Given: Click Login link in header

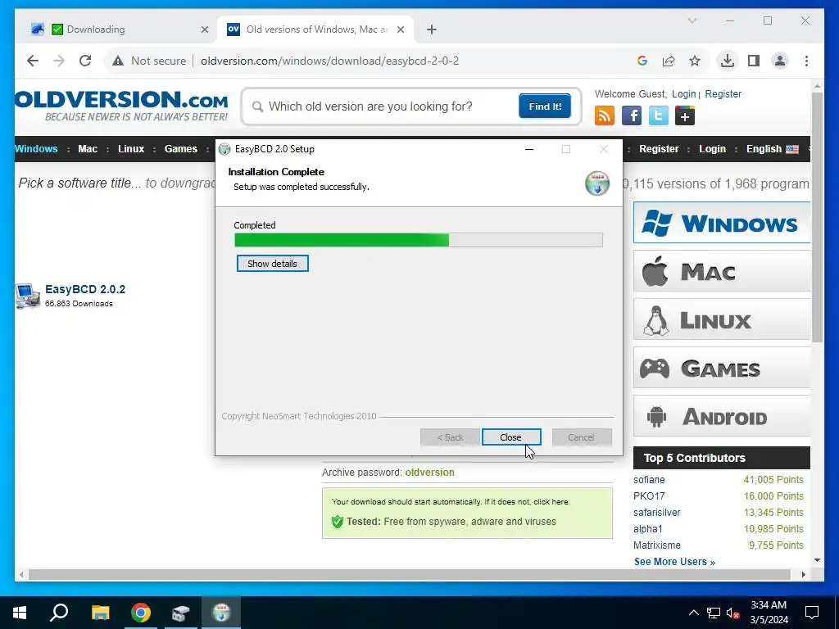Looking at the screenshot, I should (x=684, y=93).
